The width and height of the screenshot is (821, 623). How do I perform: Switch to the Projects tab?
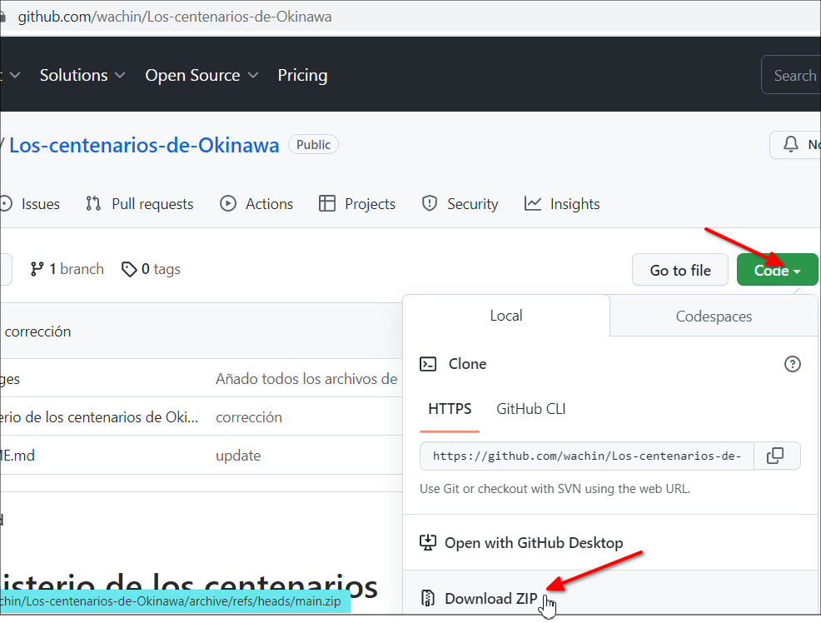[357, 204]
